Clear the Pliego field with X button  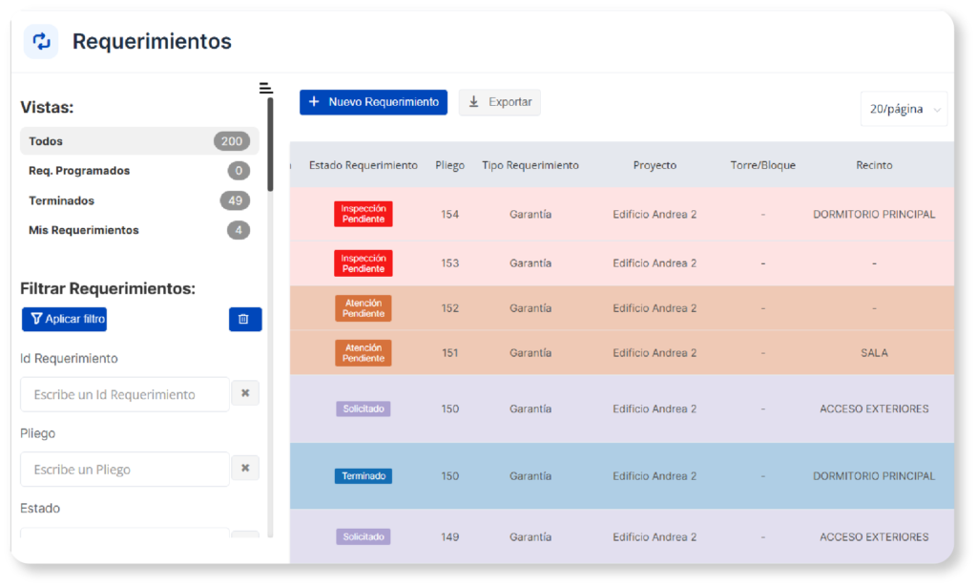245,468
